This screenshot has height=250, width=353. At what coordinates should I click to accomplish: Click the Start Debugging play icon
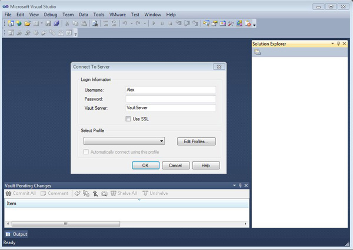154,23
